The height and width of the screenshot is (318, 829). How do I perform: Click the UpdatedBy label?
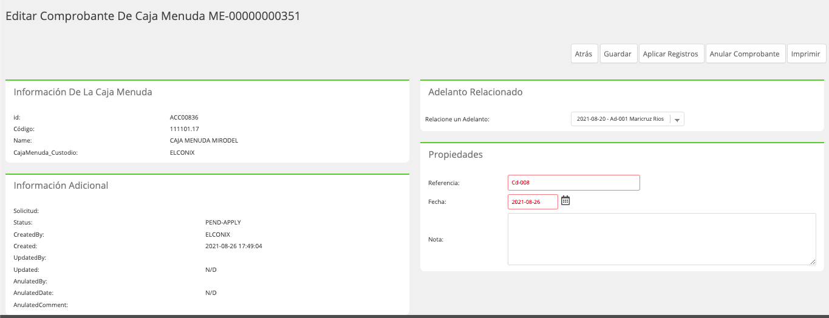pyautogui.click(x=30, y=257)
